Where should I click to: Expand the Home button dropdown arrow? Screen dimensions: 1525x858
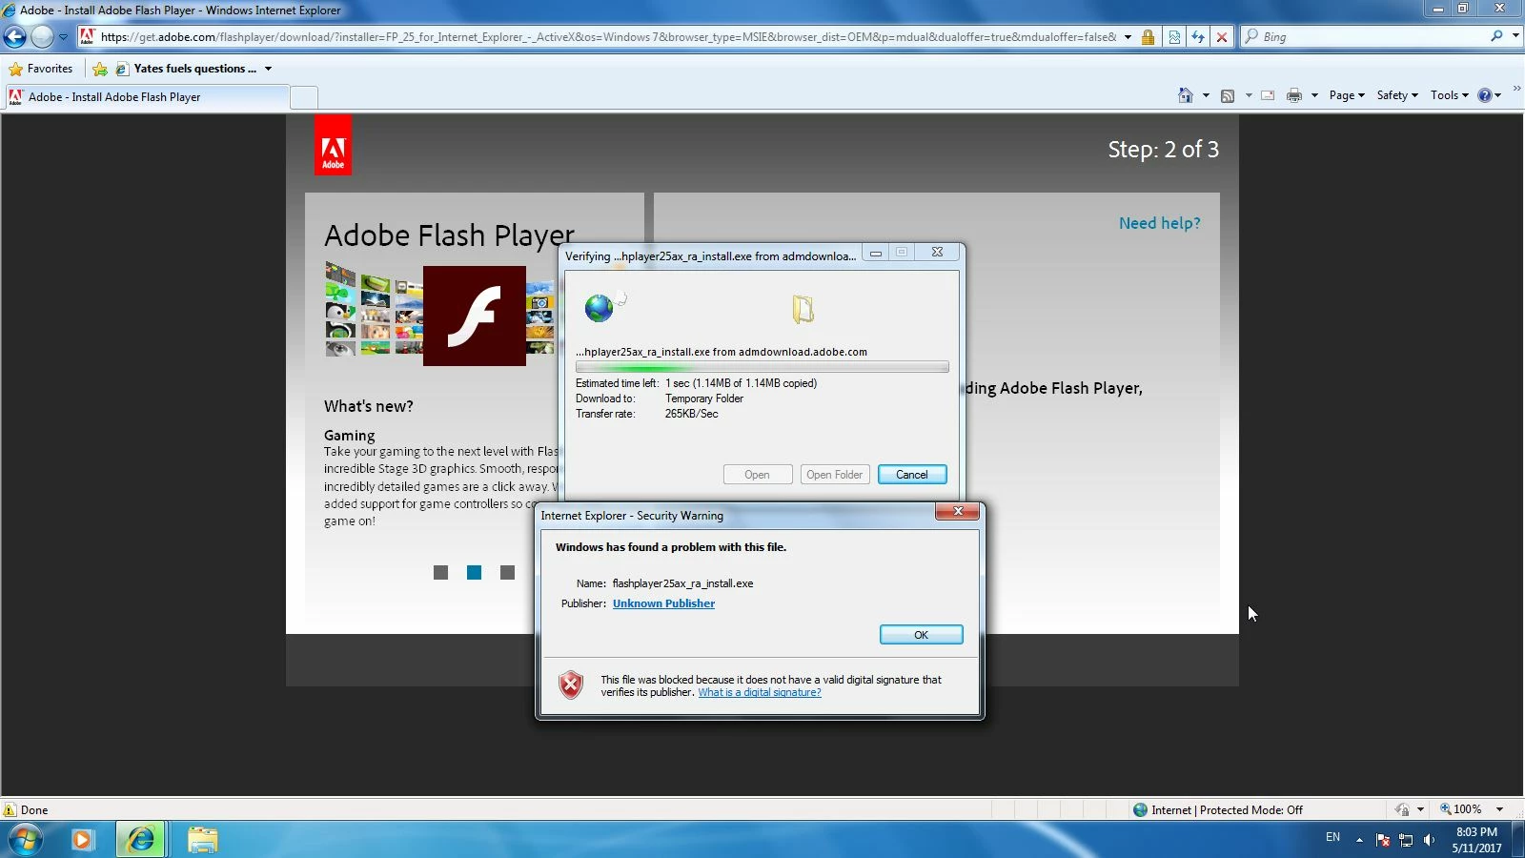pos(1206,95)
